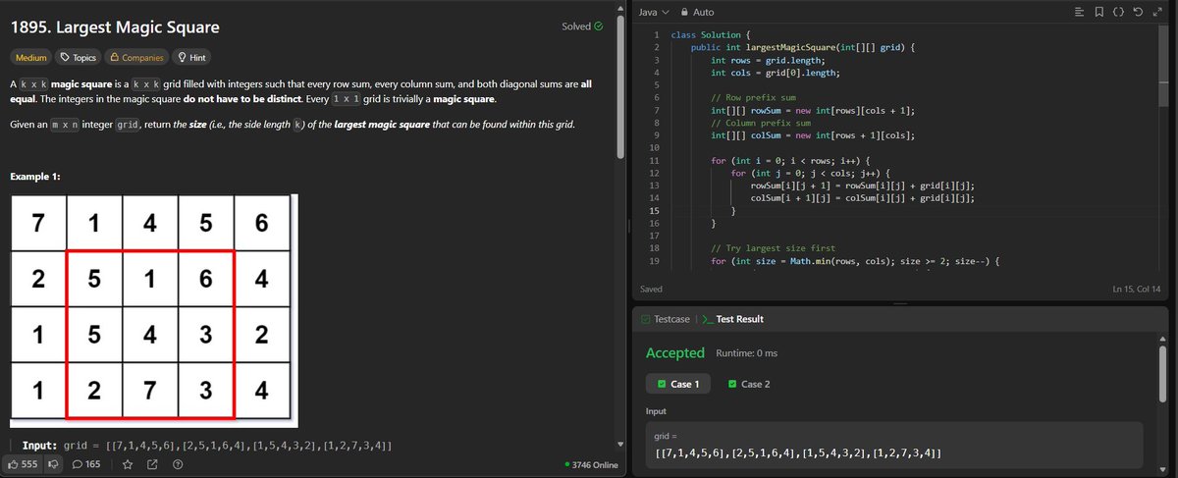Click the thumbs down dislike icon

click(54, 464)
